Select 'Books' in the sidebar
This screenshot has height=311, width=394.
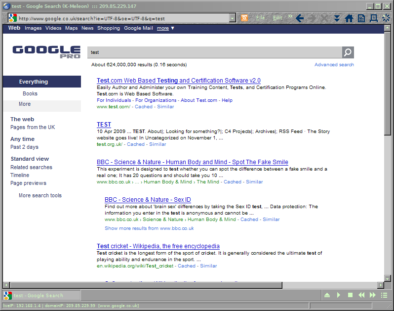click(30, 93)
